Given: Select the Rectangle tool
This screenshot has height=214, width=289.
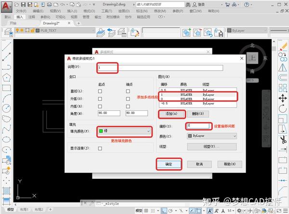Looking at the screenshot, I should pyautogui.click(x=6, y=88).
